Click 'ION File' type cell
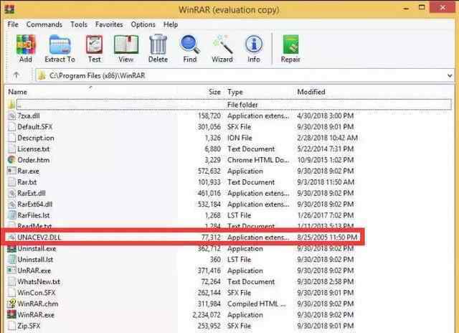The width and height of the screenshot is (459, 333). (240, 138)
